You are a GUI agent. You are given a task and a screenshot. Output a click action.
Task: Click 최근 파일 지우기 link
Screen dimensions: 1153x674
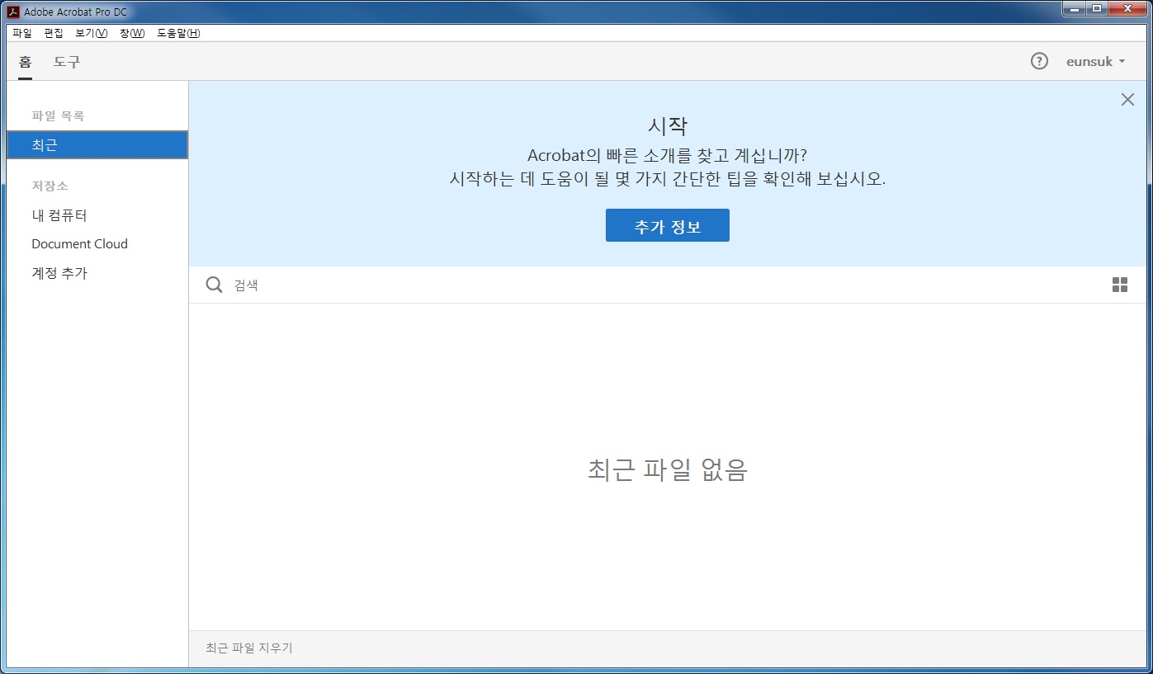[249, 648]
